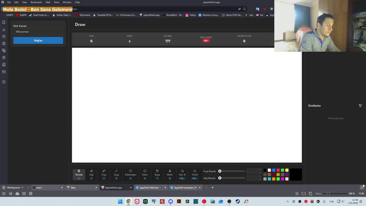This screenshot has height=206, width=366.
Task: Select the Boya paint bucket tool
Action: pos(157,175)
